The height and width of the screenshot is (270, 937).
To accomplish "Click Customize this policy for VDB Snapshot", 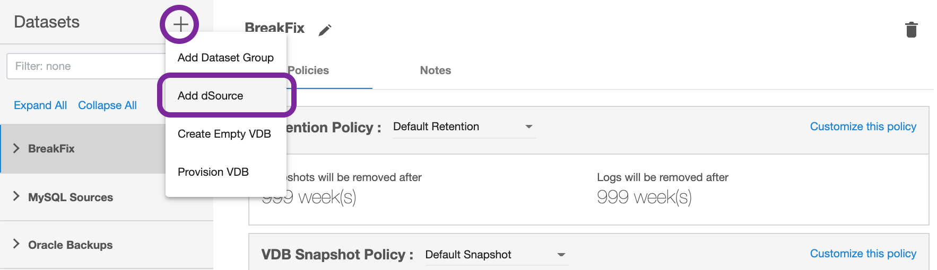I will (863, 254).
